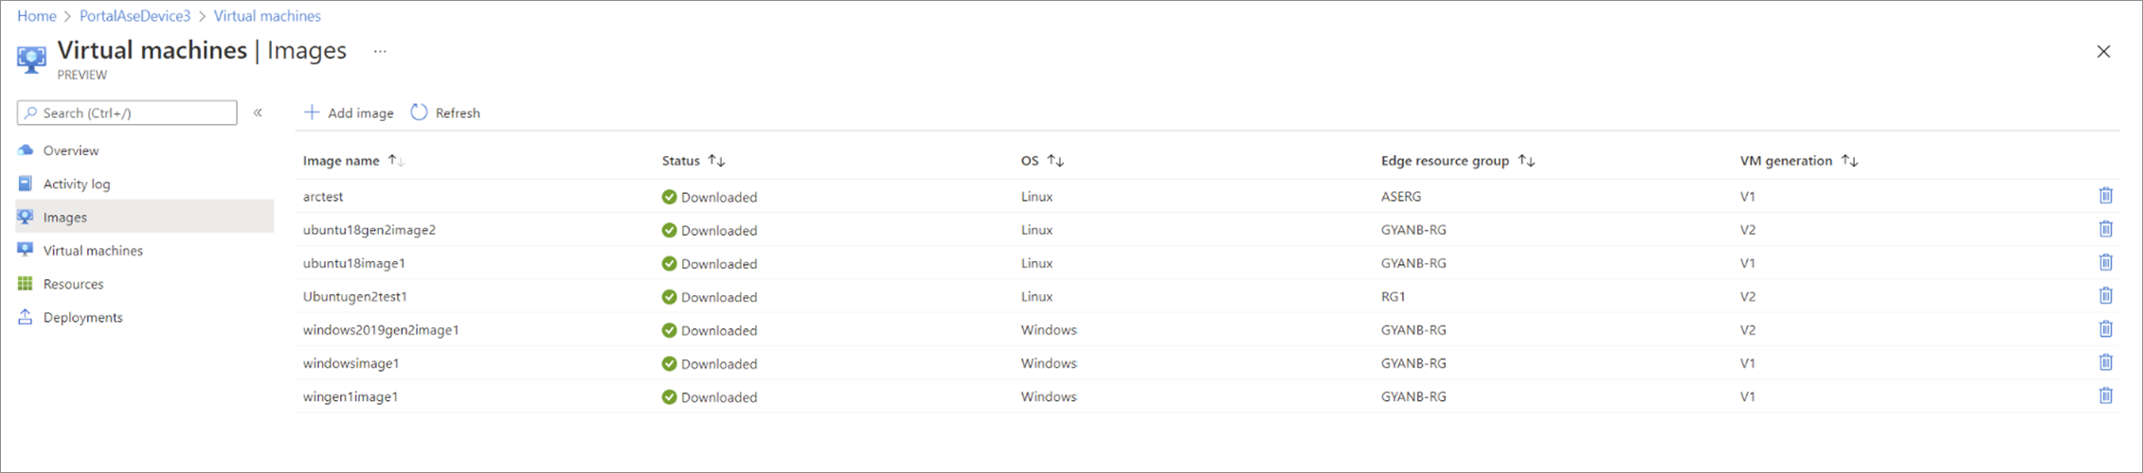Click the Refresh icon button
2143x473 pixels.
[419, 113]
